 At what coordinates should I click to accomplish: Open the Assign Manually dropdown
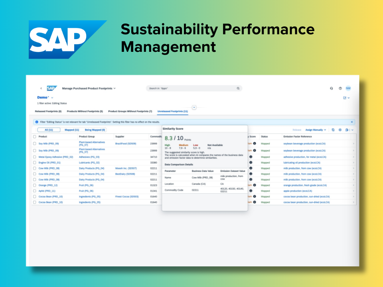click(316, 130)
